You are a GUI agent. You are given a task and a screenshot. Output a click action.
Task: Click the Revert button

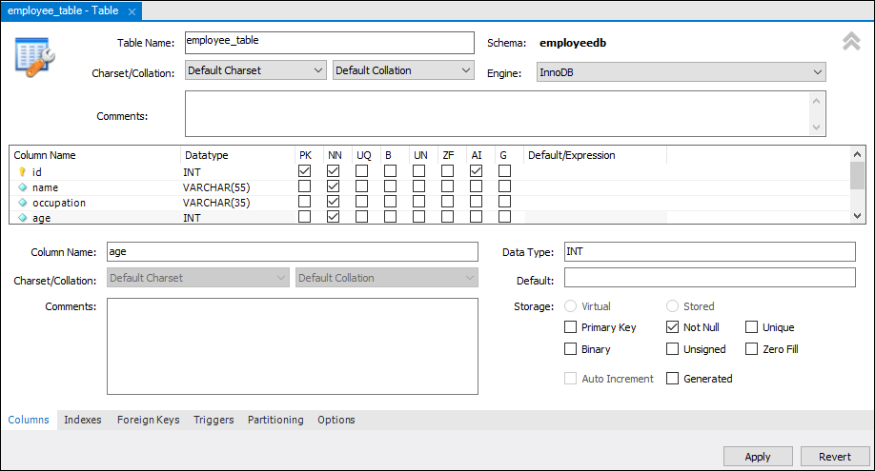point(835,457)
